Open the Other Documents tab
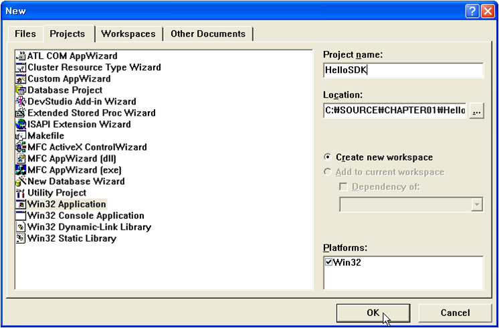Screen dimensions: 499x328 click(x=208, y=34)
